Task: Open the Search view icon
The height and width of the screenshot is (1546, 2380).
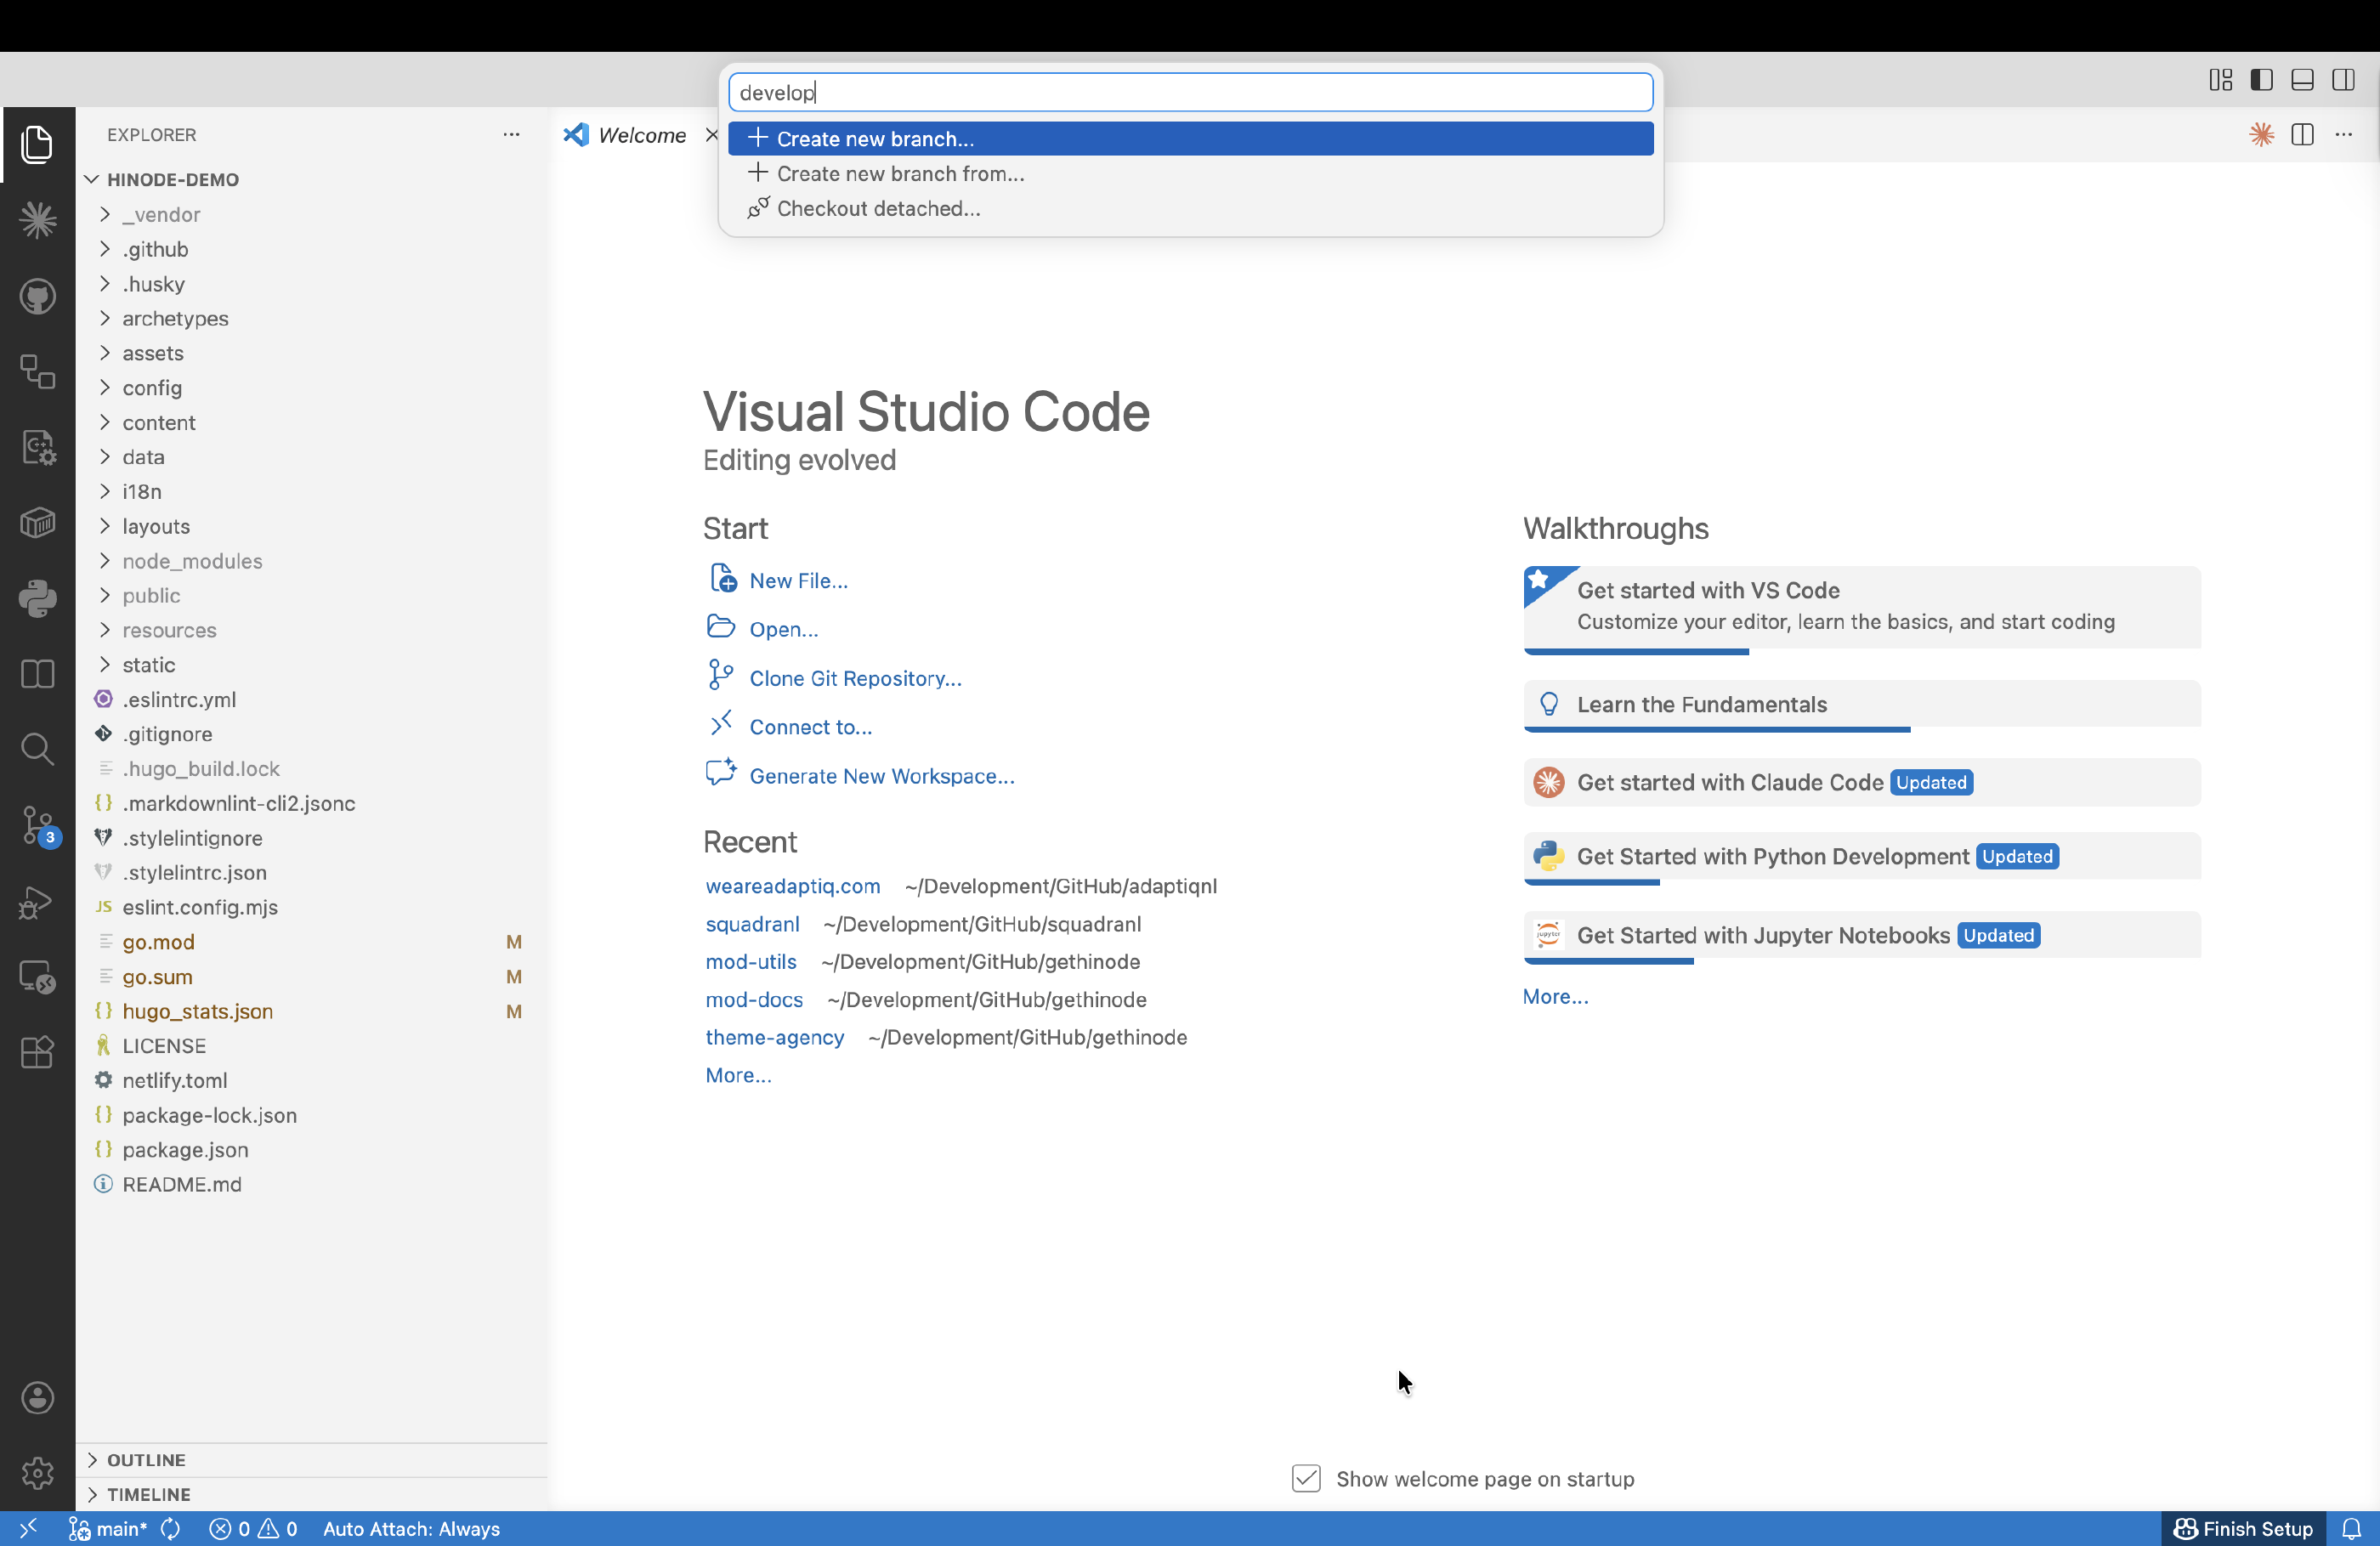Action: click(38, 749)
